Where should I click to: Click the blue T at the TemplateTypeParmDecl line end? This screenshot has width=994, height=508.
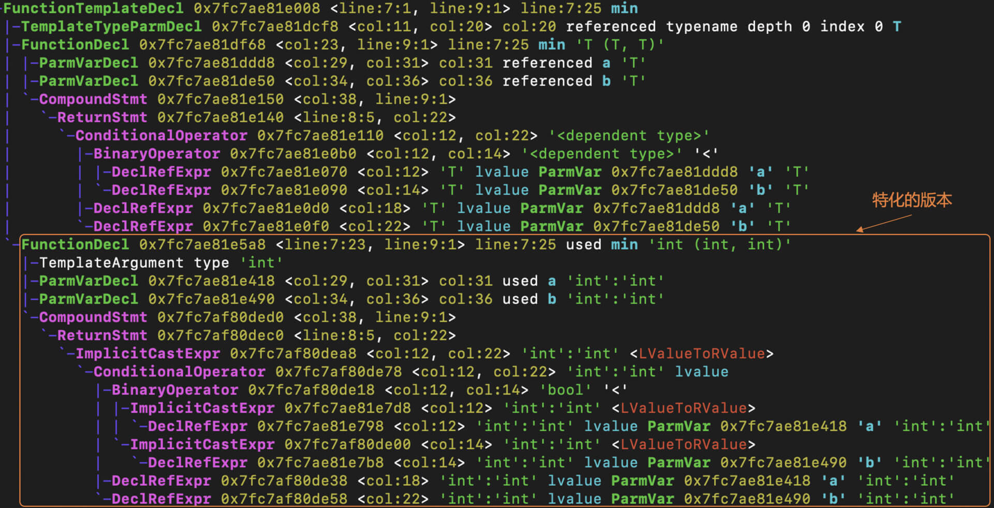coord(897,26)
